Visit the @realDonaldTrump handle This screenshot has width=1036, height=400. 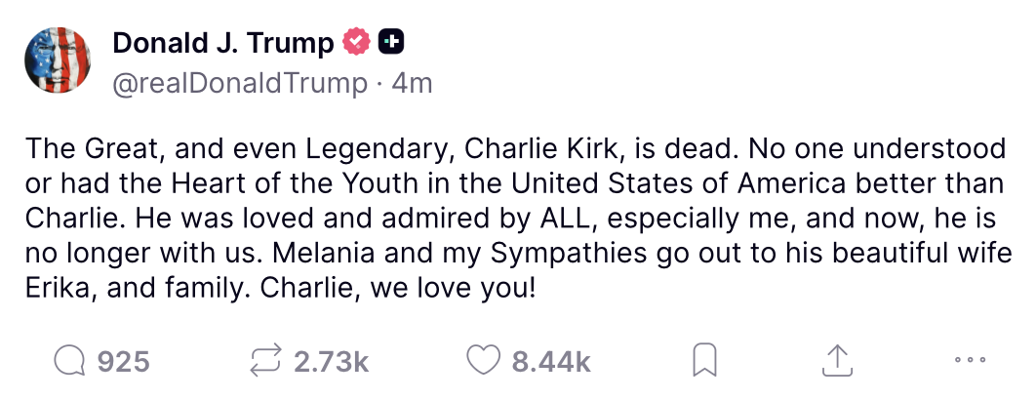tap(240, 84)
